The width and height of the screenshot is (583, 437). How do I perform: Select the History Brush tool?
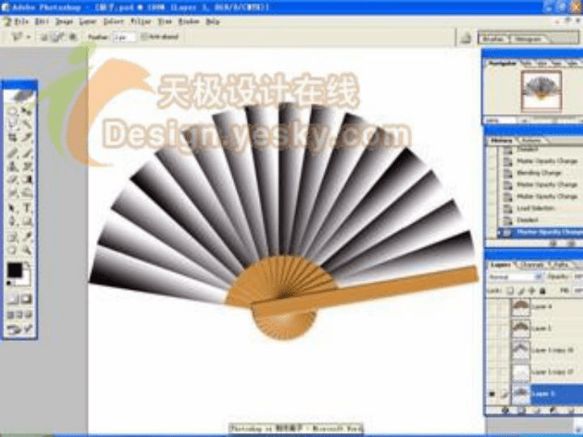tap(26, 166)
